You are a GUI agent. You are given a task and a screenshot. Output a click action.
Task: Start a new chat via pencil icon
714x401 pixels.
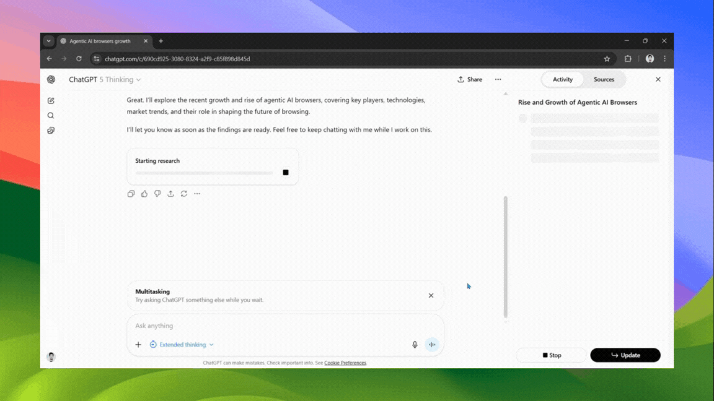tap(51, 100)
